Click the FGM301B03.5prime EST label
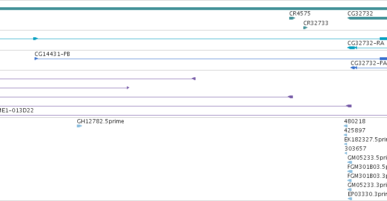Viewport: 387px width, 201px height. [367, 167]
